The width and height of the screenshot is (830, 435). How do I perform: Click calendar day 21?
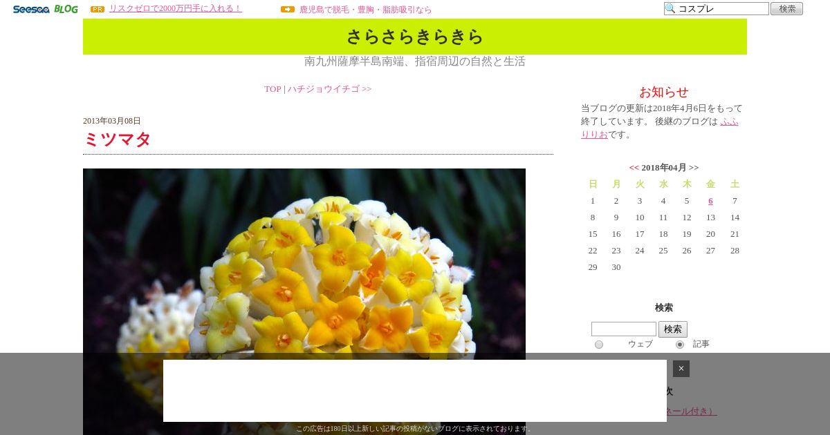coord(735,234)
